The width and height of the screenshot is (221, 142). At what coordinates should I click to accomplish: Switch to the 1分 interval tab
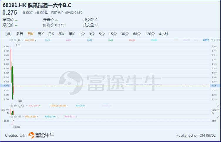82,34
